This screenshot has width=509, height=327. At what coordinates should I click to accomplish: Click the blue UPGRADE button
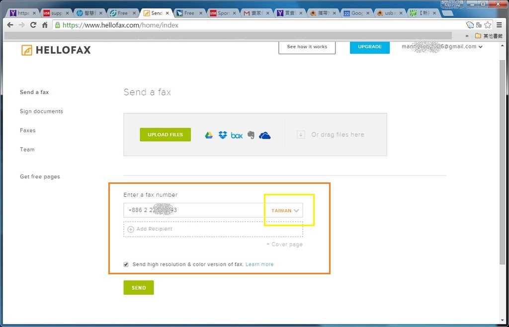370,47
